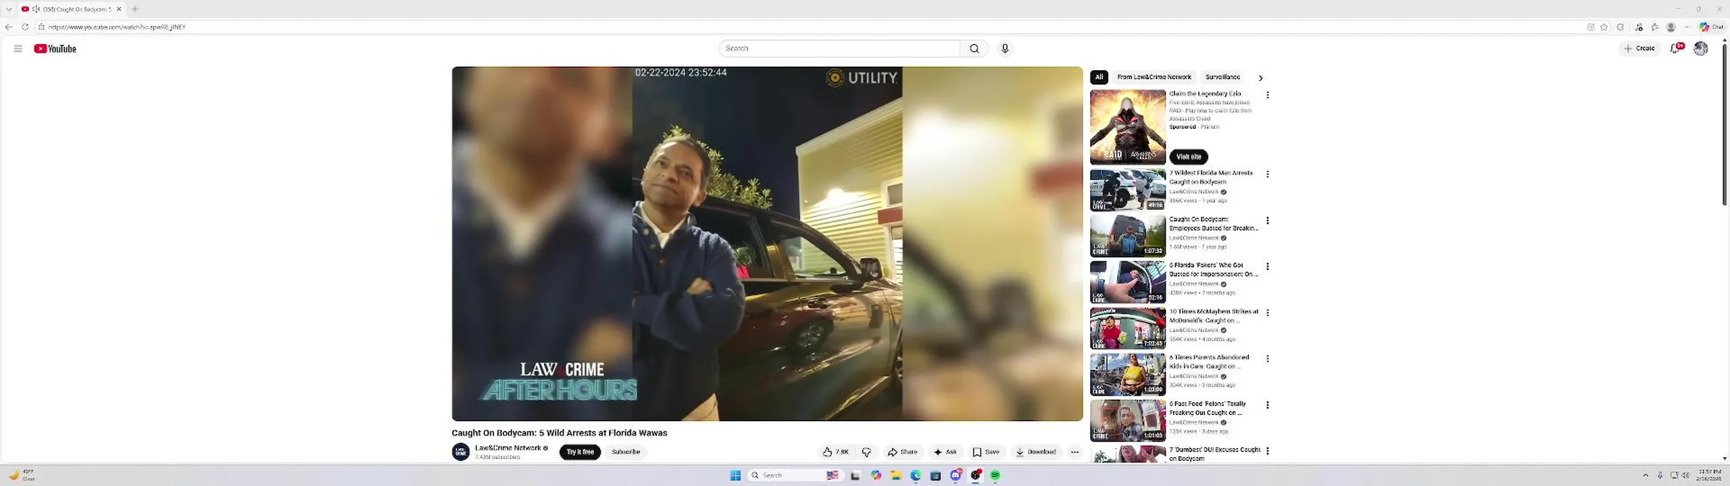This screenshot has height=486, width=1730.
Task: Click the YouTube search input field
Action: pyautogui.click(x=839, y=49)
